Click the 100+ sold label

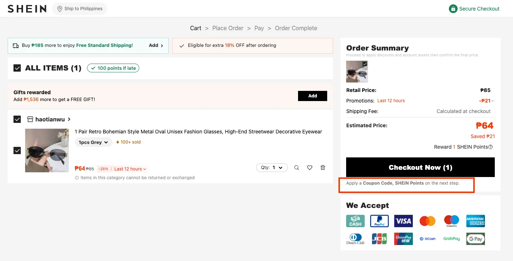tap(130, 142)
